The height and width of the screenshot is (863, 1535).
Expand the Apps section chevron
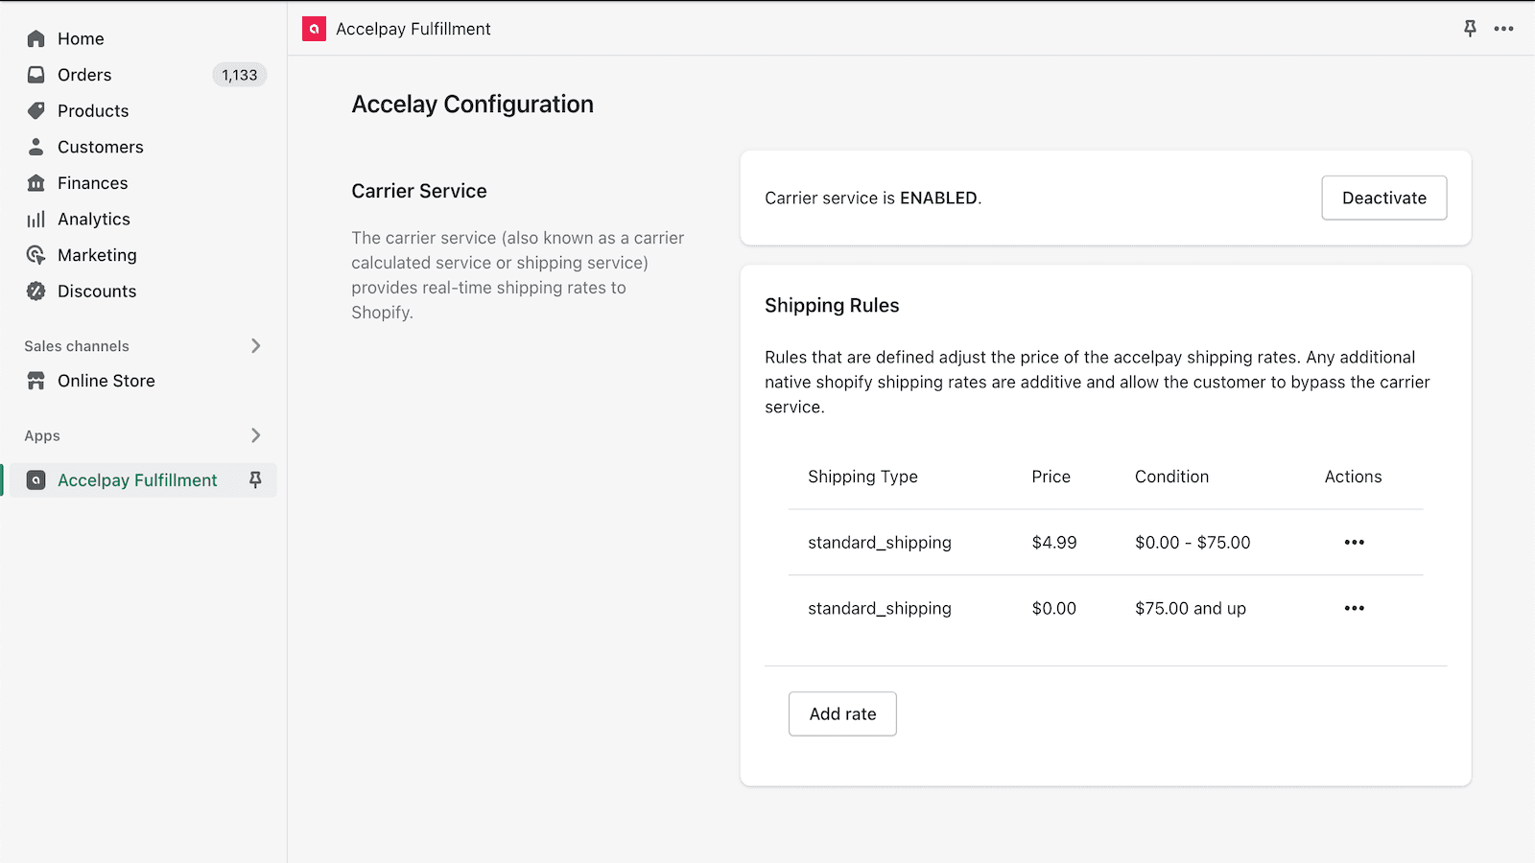[x=255, y=435]
